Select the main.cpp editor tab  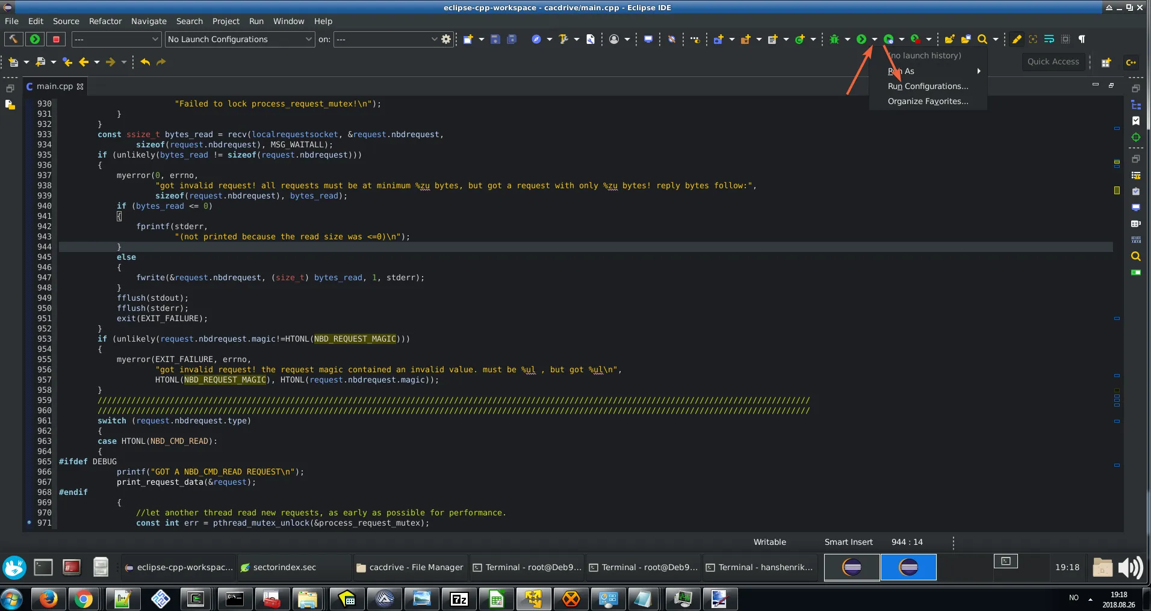coord(54,86)
